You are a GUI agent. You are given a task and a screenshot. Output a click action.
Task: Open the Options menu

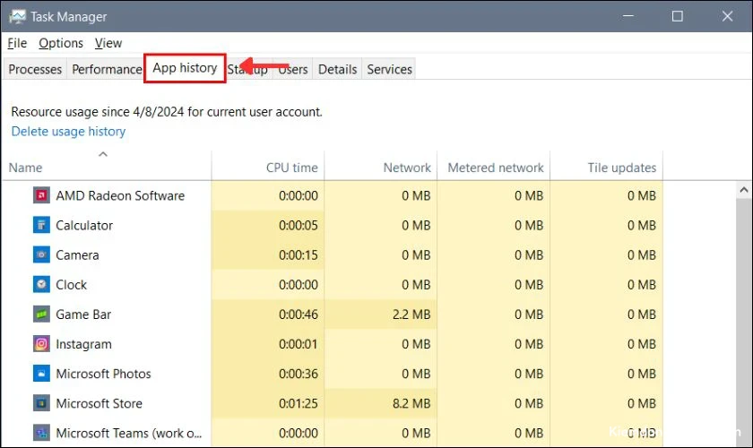point(61,43)
